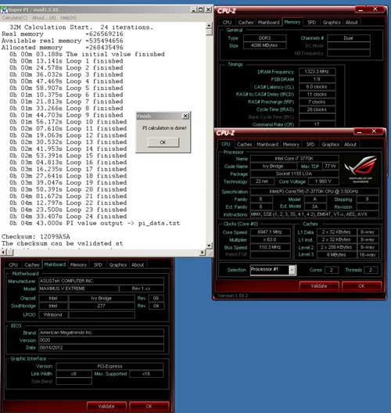
Task: Minimize the memory CPU-Z window
Action: [361, 10]
